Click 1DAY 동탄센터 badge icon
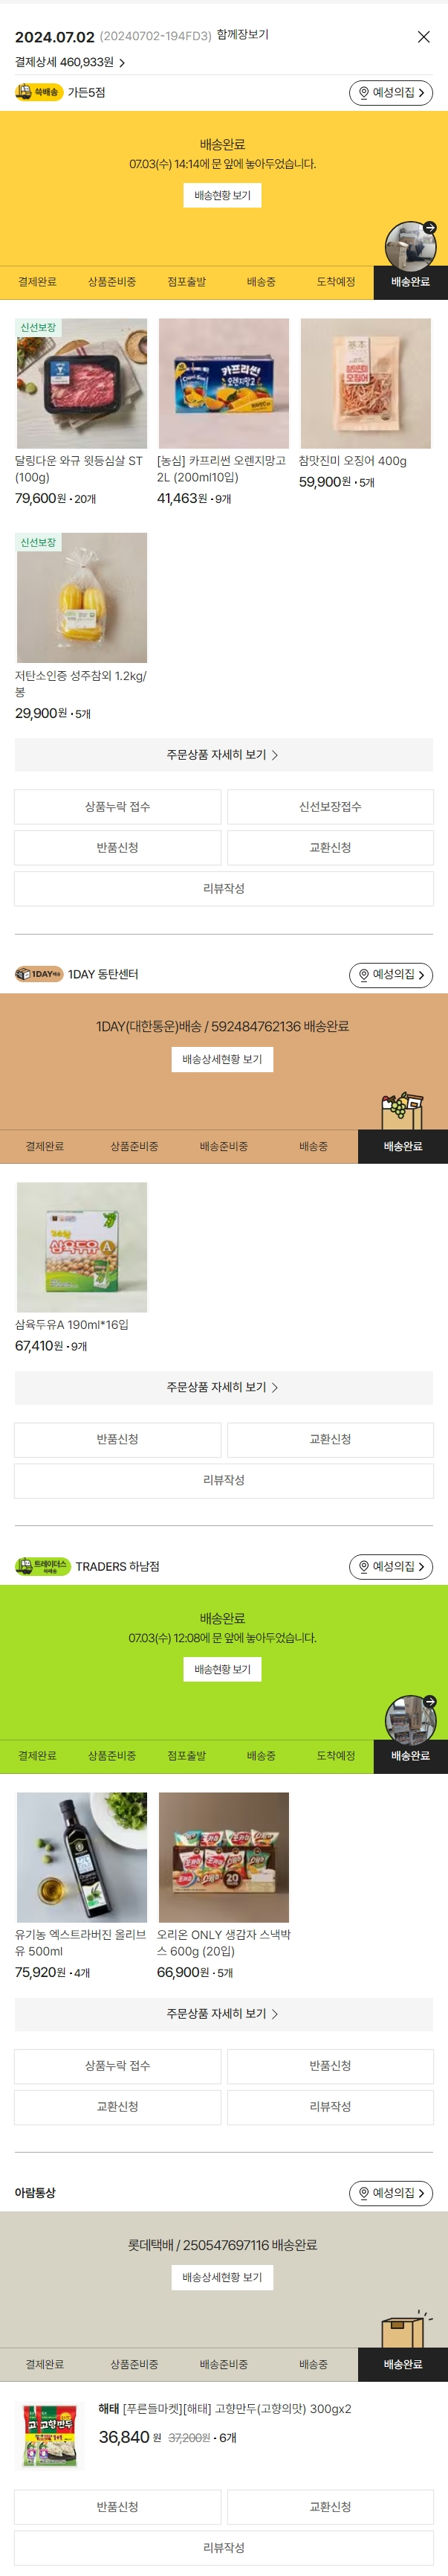The height and width of the screenshot is (2576, 448). (39, 974)
